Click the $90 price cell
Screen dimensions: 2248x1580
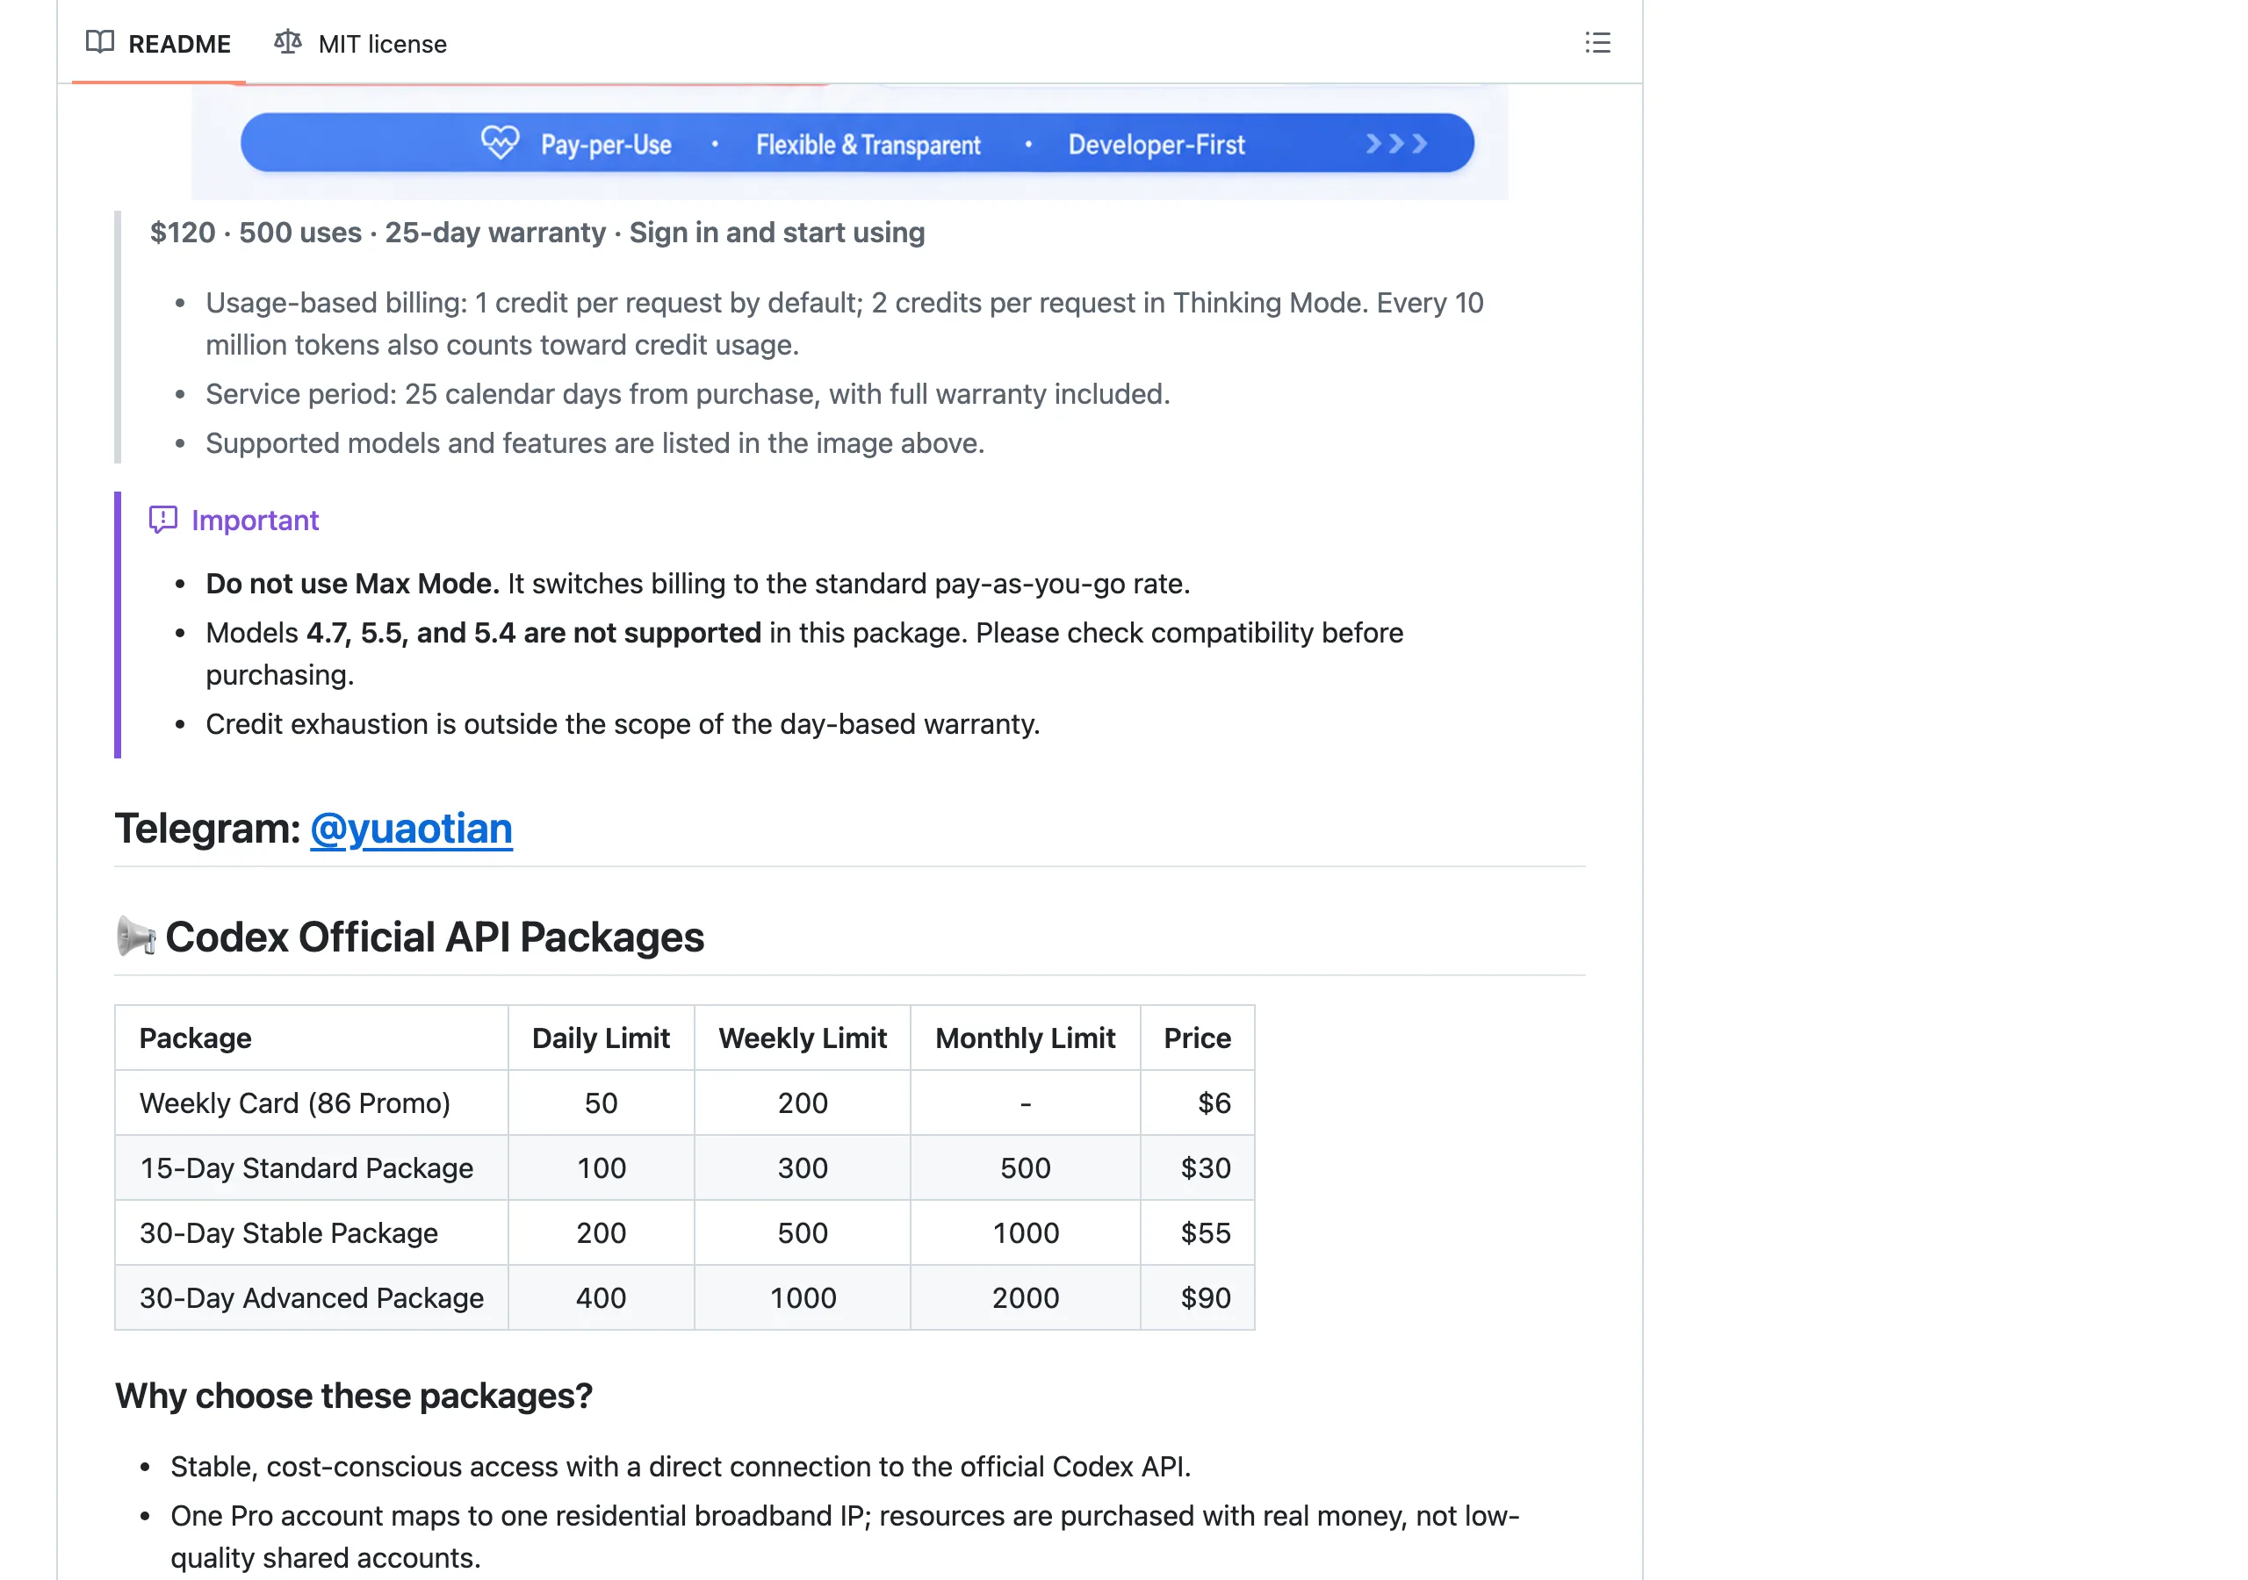[1198, 1297]
